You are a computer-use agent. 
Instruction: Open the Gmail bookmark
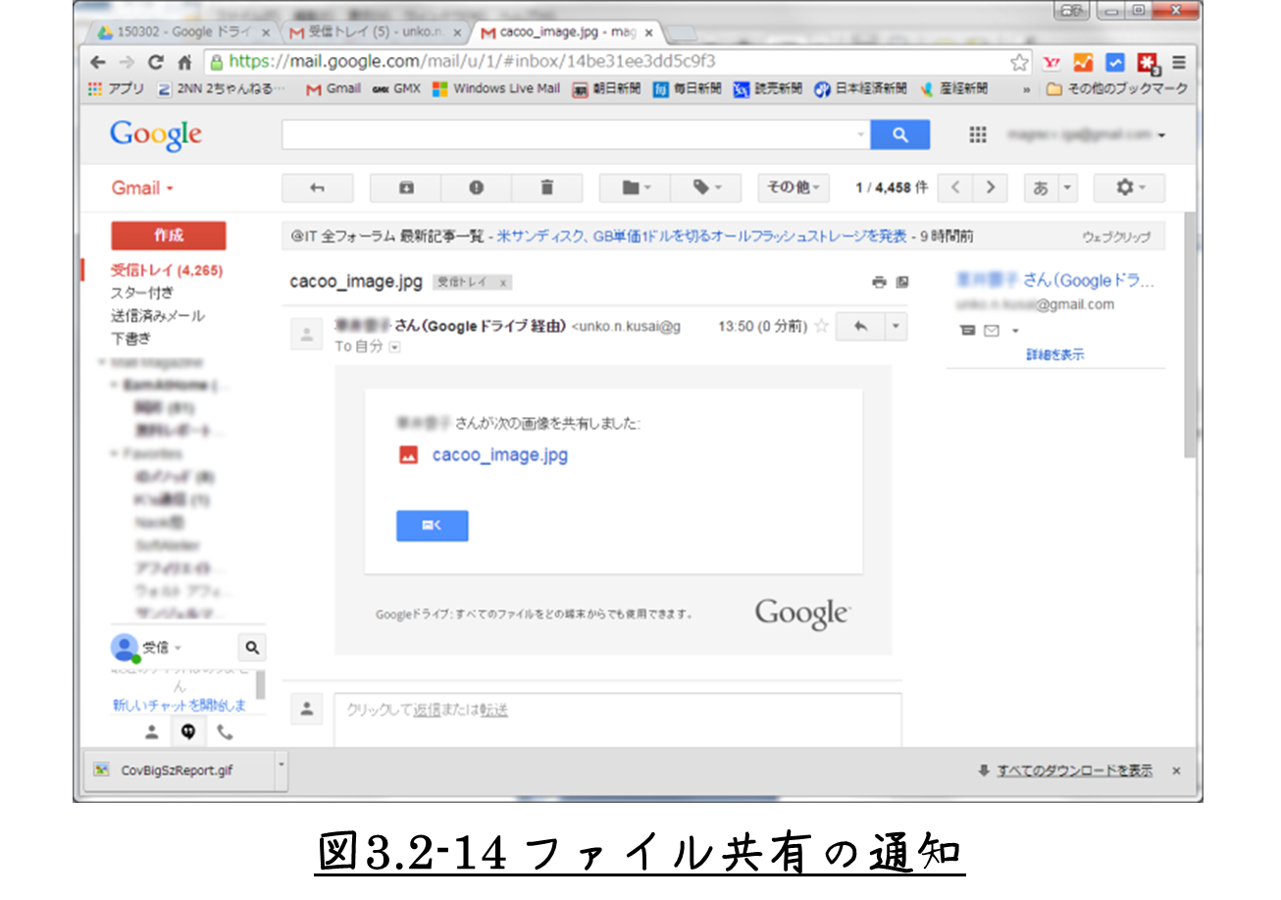(x=333, y=89)
